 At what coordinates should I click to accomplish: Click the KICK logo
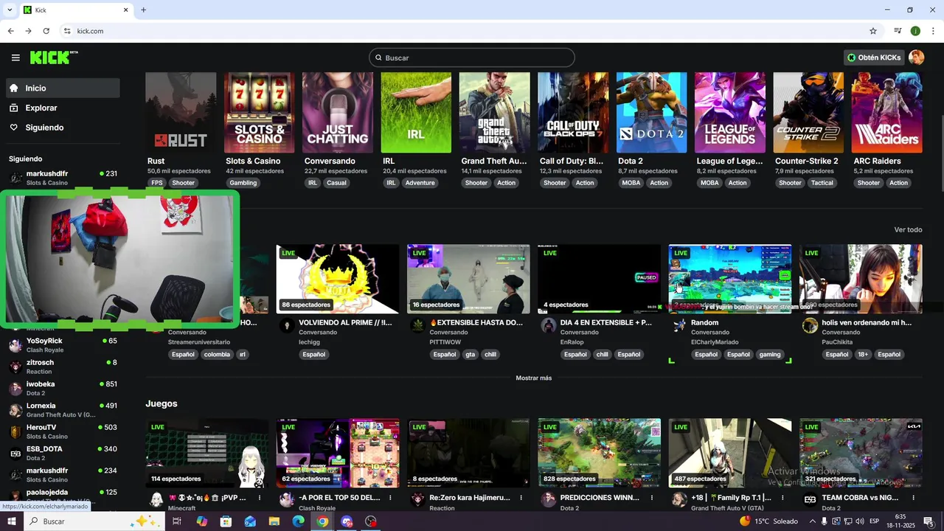point(54,58)
